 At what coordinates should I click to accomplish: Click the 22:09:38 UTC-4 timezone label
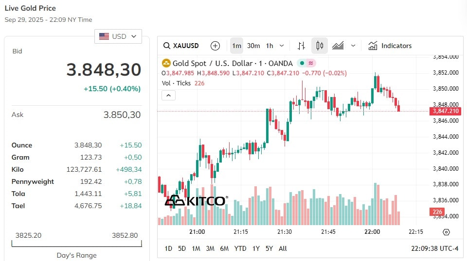(x=434, y=248)
